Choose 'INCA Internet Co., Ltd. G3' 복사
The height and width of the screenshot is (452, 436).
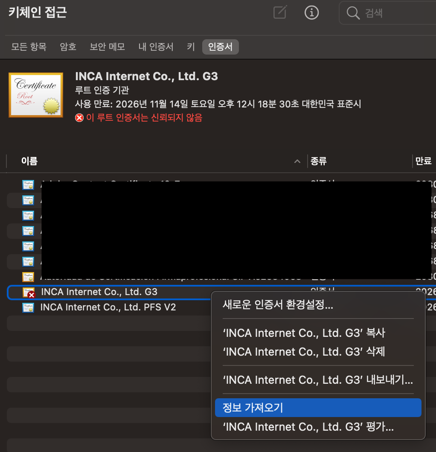[x=318, y=333]
